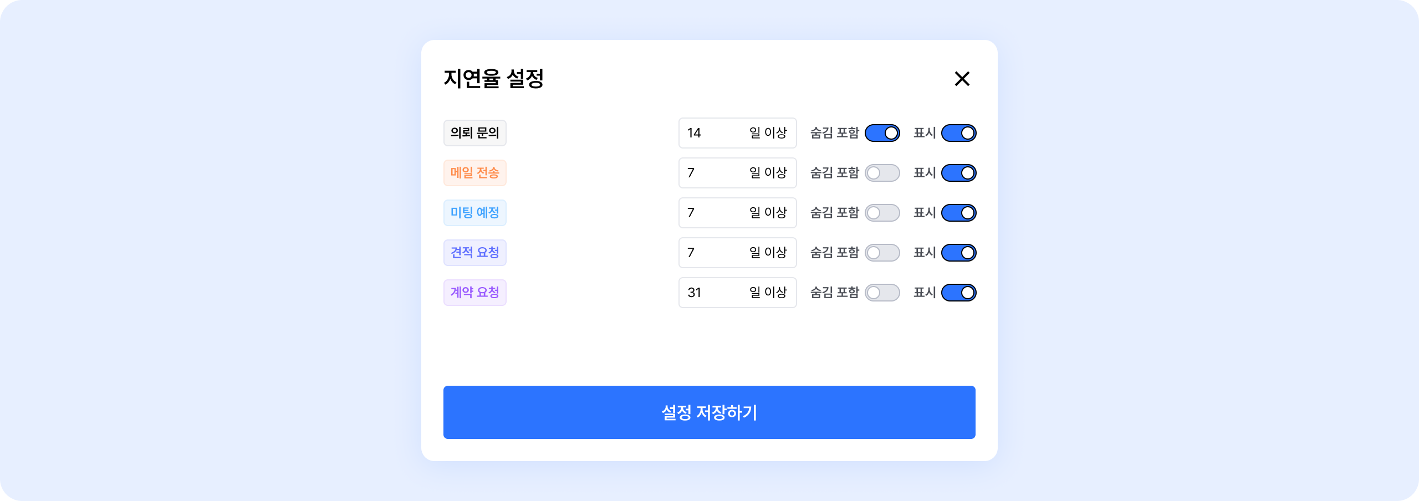Turn off 표시 toggle for 미팅 예정
Viewport: 1419px width, 501px height.
(x=958, y=213)
